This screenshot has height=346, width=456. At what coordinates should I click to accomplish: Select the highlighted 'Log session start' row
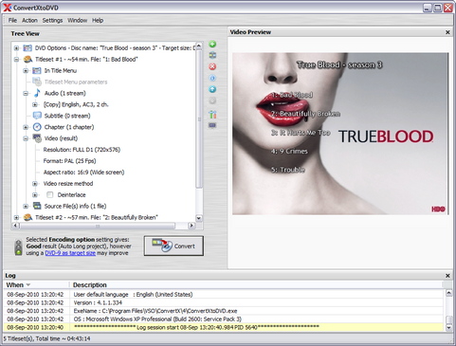click(224, 327)
